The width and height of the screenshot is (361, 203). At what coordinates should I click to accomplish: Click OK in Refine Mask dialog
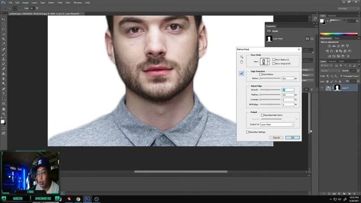tap(292, 138)
